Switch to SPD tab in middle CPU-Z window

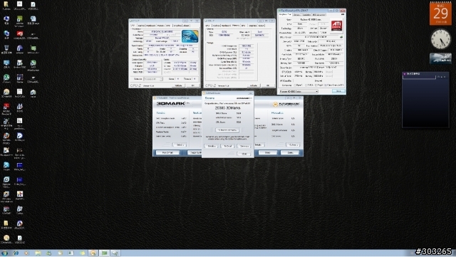click(244, 26)
